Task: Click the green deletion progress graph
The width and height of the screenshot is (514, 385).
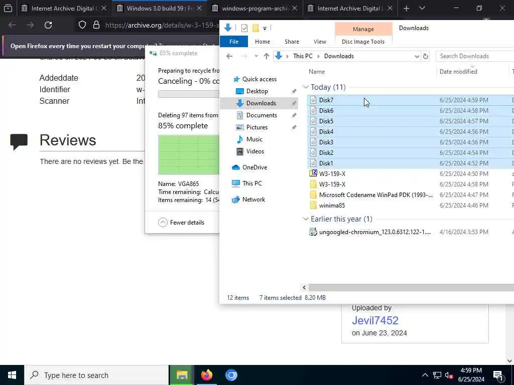Action: click(189, 155)
